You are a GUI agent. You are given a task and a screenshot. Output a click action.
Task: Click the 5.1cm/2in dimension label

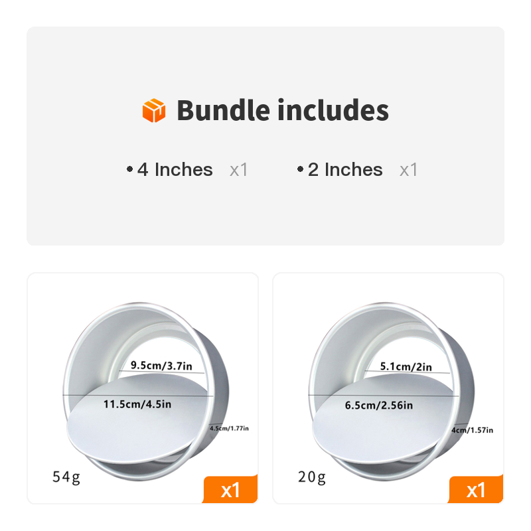pyautogui.click(x=406, y=366)
